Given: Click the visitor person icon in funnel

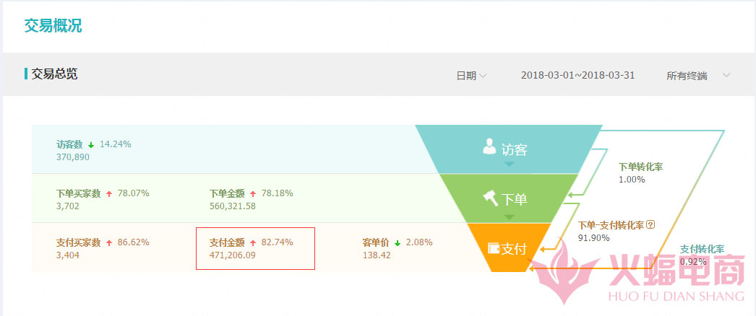Looking at the screenshot, I should [490, 147].
